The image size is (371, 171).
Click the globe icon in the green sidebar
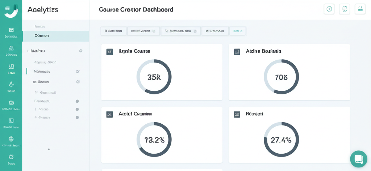(11, 139)
